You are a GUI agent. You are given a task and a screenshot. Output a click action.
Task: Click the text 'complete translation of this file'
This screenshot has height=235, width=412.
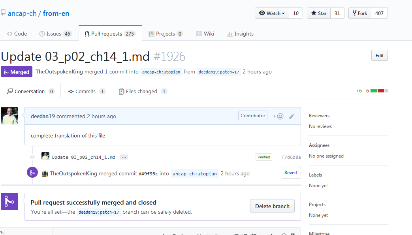tap(68, 135)
